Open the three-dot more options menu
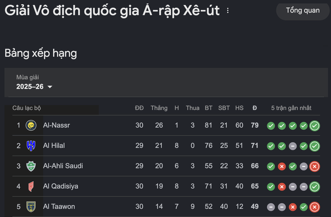Image resolution: width=331 pixels, height=217 pixels. pyautogui.click(x=228, y=11)
